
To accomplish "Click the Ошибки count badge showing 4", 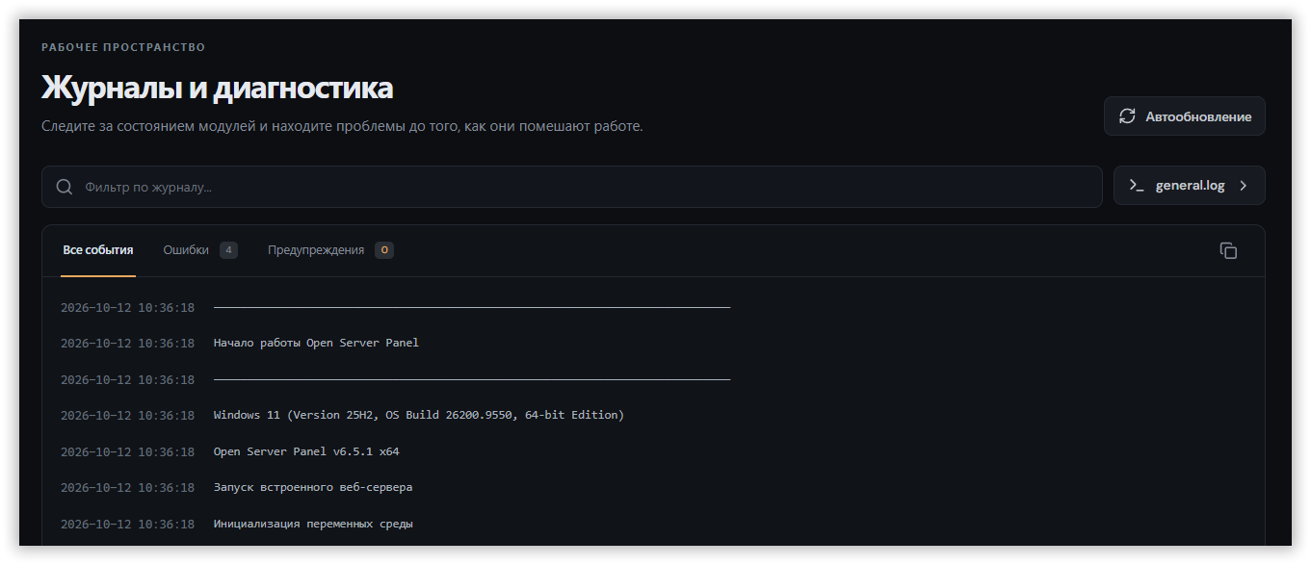I will 228,250.
